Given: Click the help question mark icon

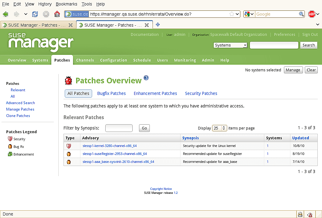Looking at the screenshot, I should click(x=146, y=78).
